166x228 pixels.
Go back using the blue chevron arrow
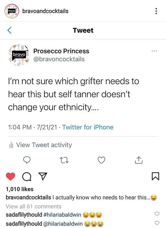pyautogui.click(x=9, y=30)
